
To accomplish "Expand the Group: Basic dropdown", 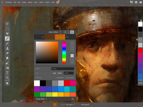I will click(41, 99).
